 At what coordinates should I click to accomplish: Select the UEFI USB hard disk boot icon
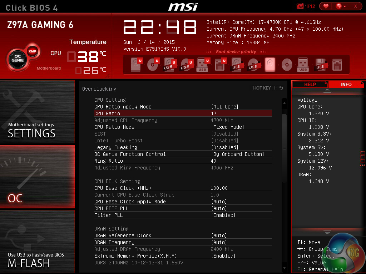coord(170,65)
